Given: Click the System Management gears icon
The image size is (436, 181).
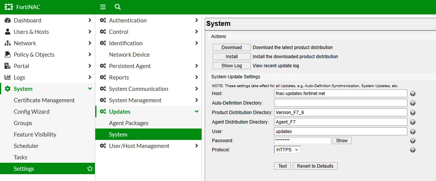Looking at the screenshot, I should 103,100.
